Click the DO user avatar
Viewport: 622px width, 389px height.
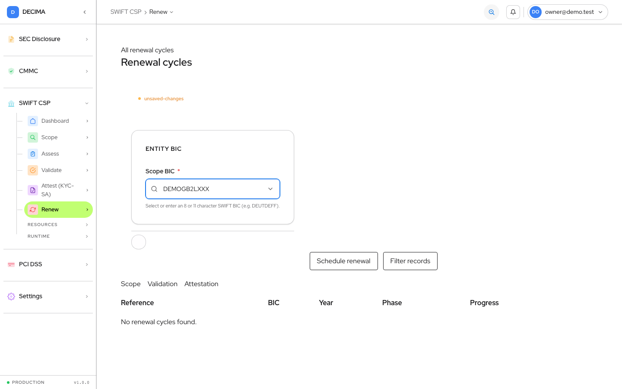click(536, 12)
